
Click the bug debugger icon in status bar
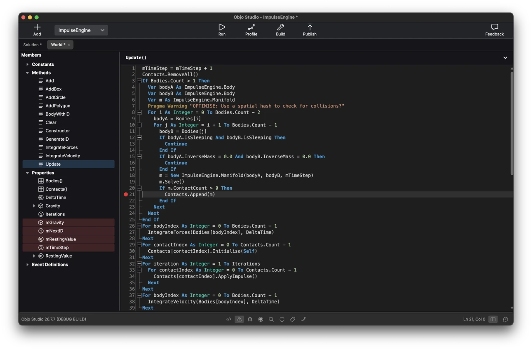250,319
